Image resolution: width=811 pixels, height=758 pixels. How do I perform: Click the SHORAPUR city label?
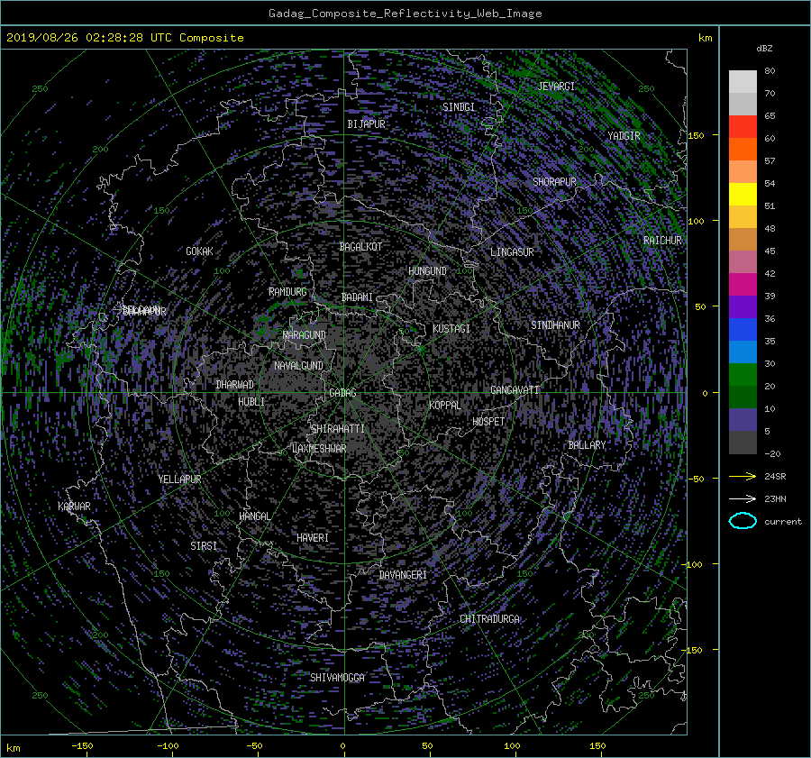554,182
